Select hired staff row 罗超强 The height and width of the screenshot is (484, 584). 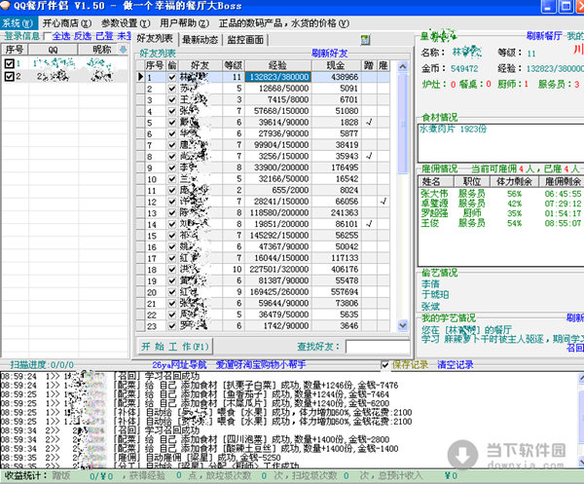[x=501, y=213]
